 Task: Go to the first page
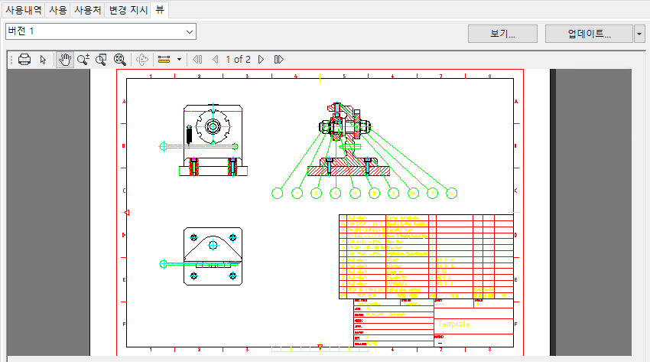tap(197, 60)
